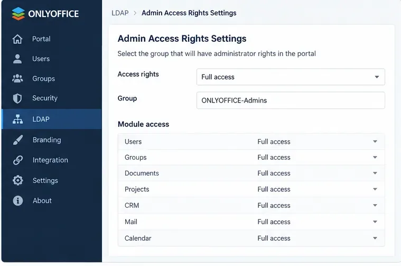Click the Groups module row label
The image size is (401, 266).
[136, 158]
